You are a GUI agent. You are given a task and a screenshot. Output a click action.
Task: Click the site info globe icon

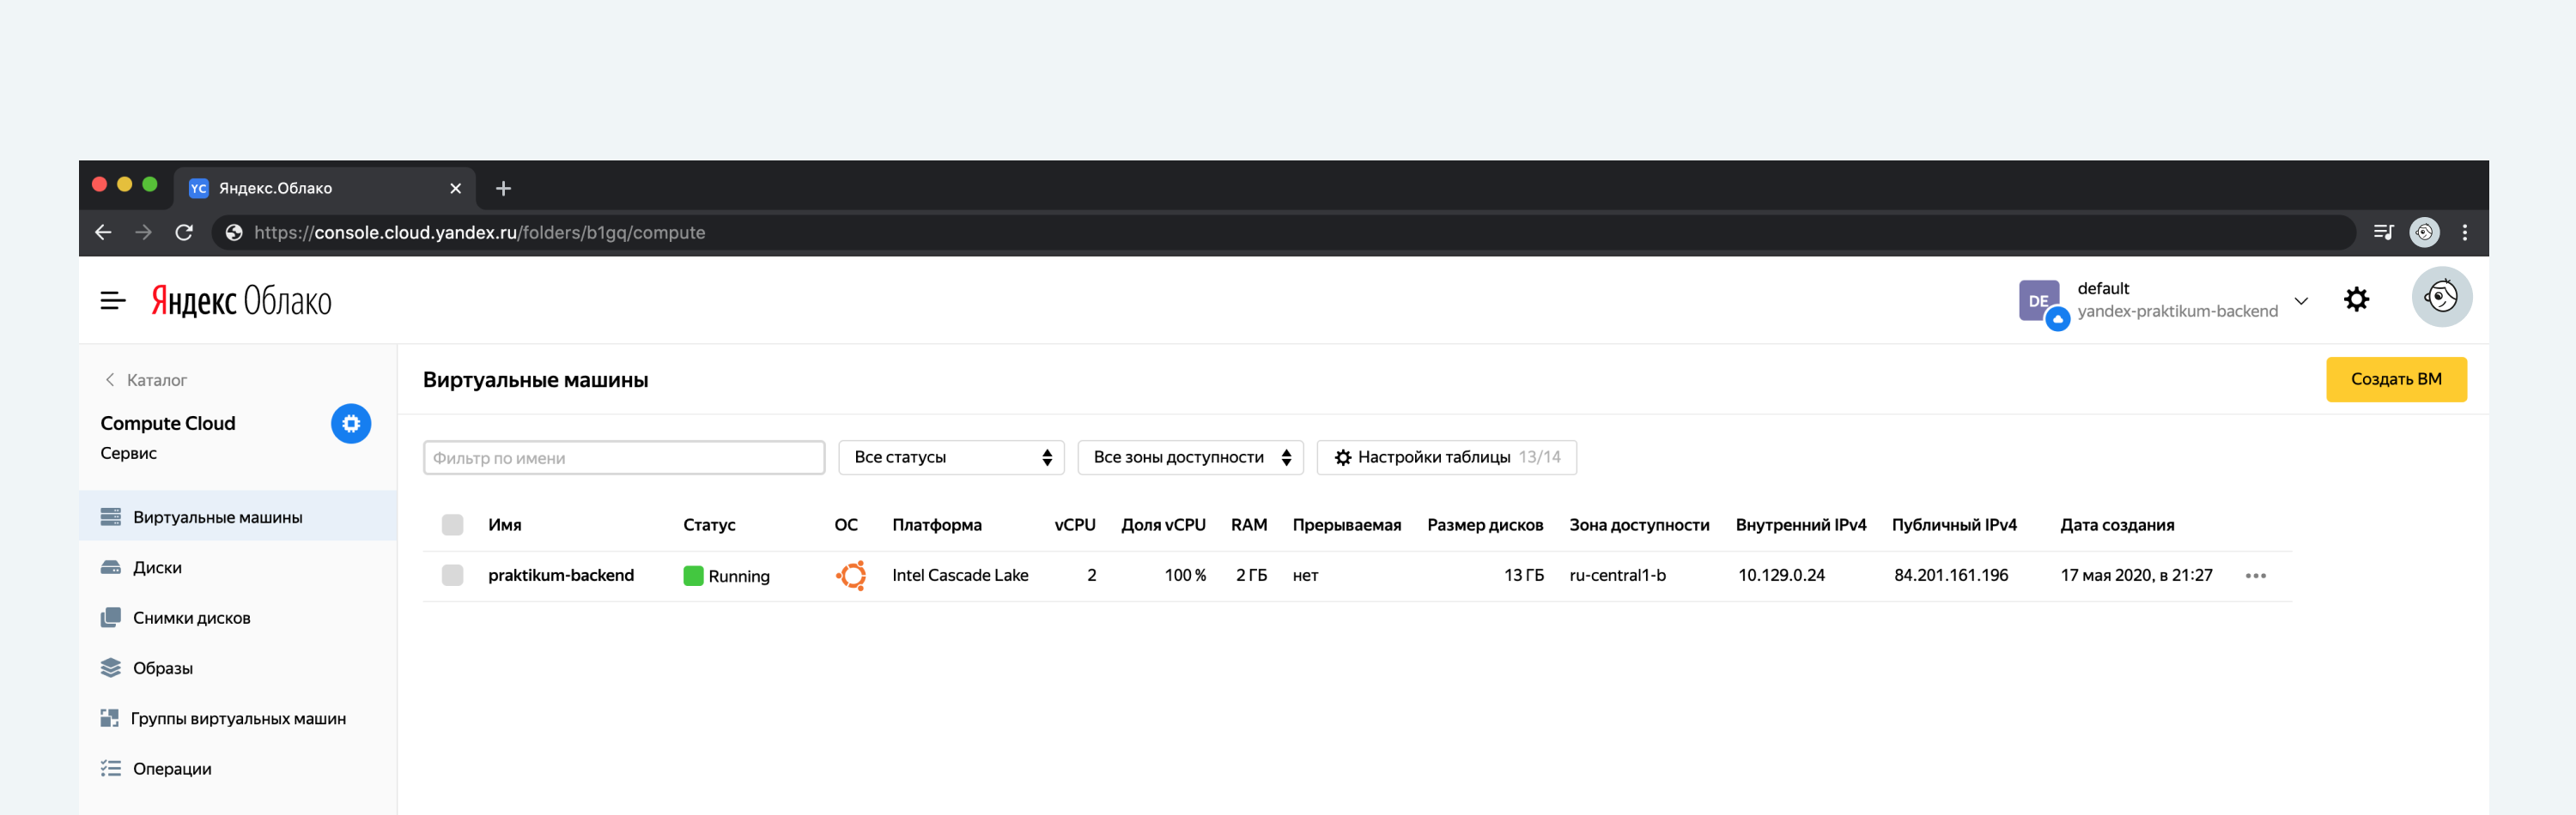click(x=234, y=232)
